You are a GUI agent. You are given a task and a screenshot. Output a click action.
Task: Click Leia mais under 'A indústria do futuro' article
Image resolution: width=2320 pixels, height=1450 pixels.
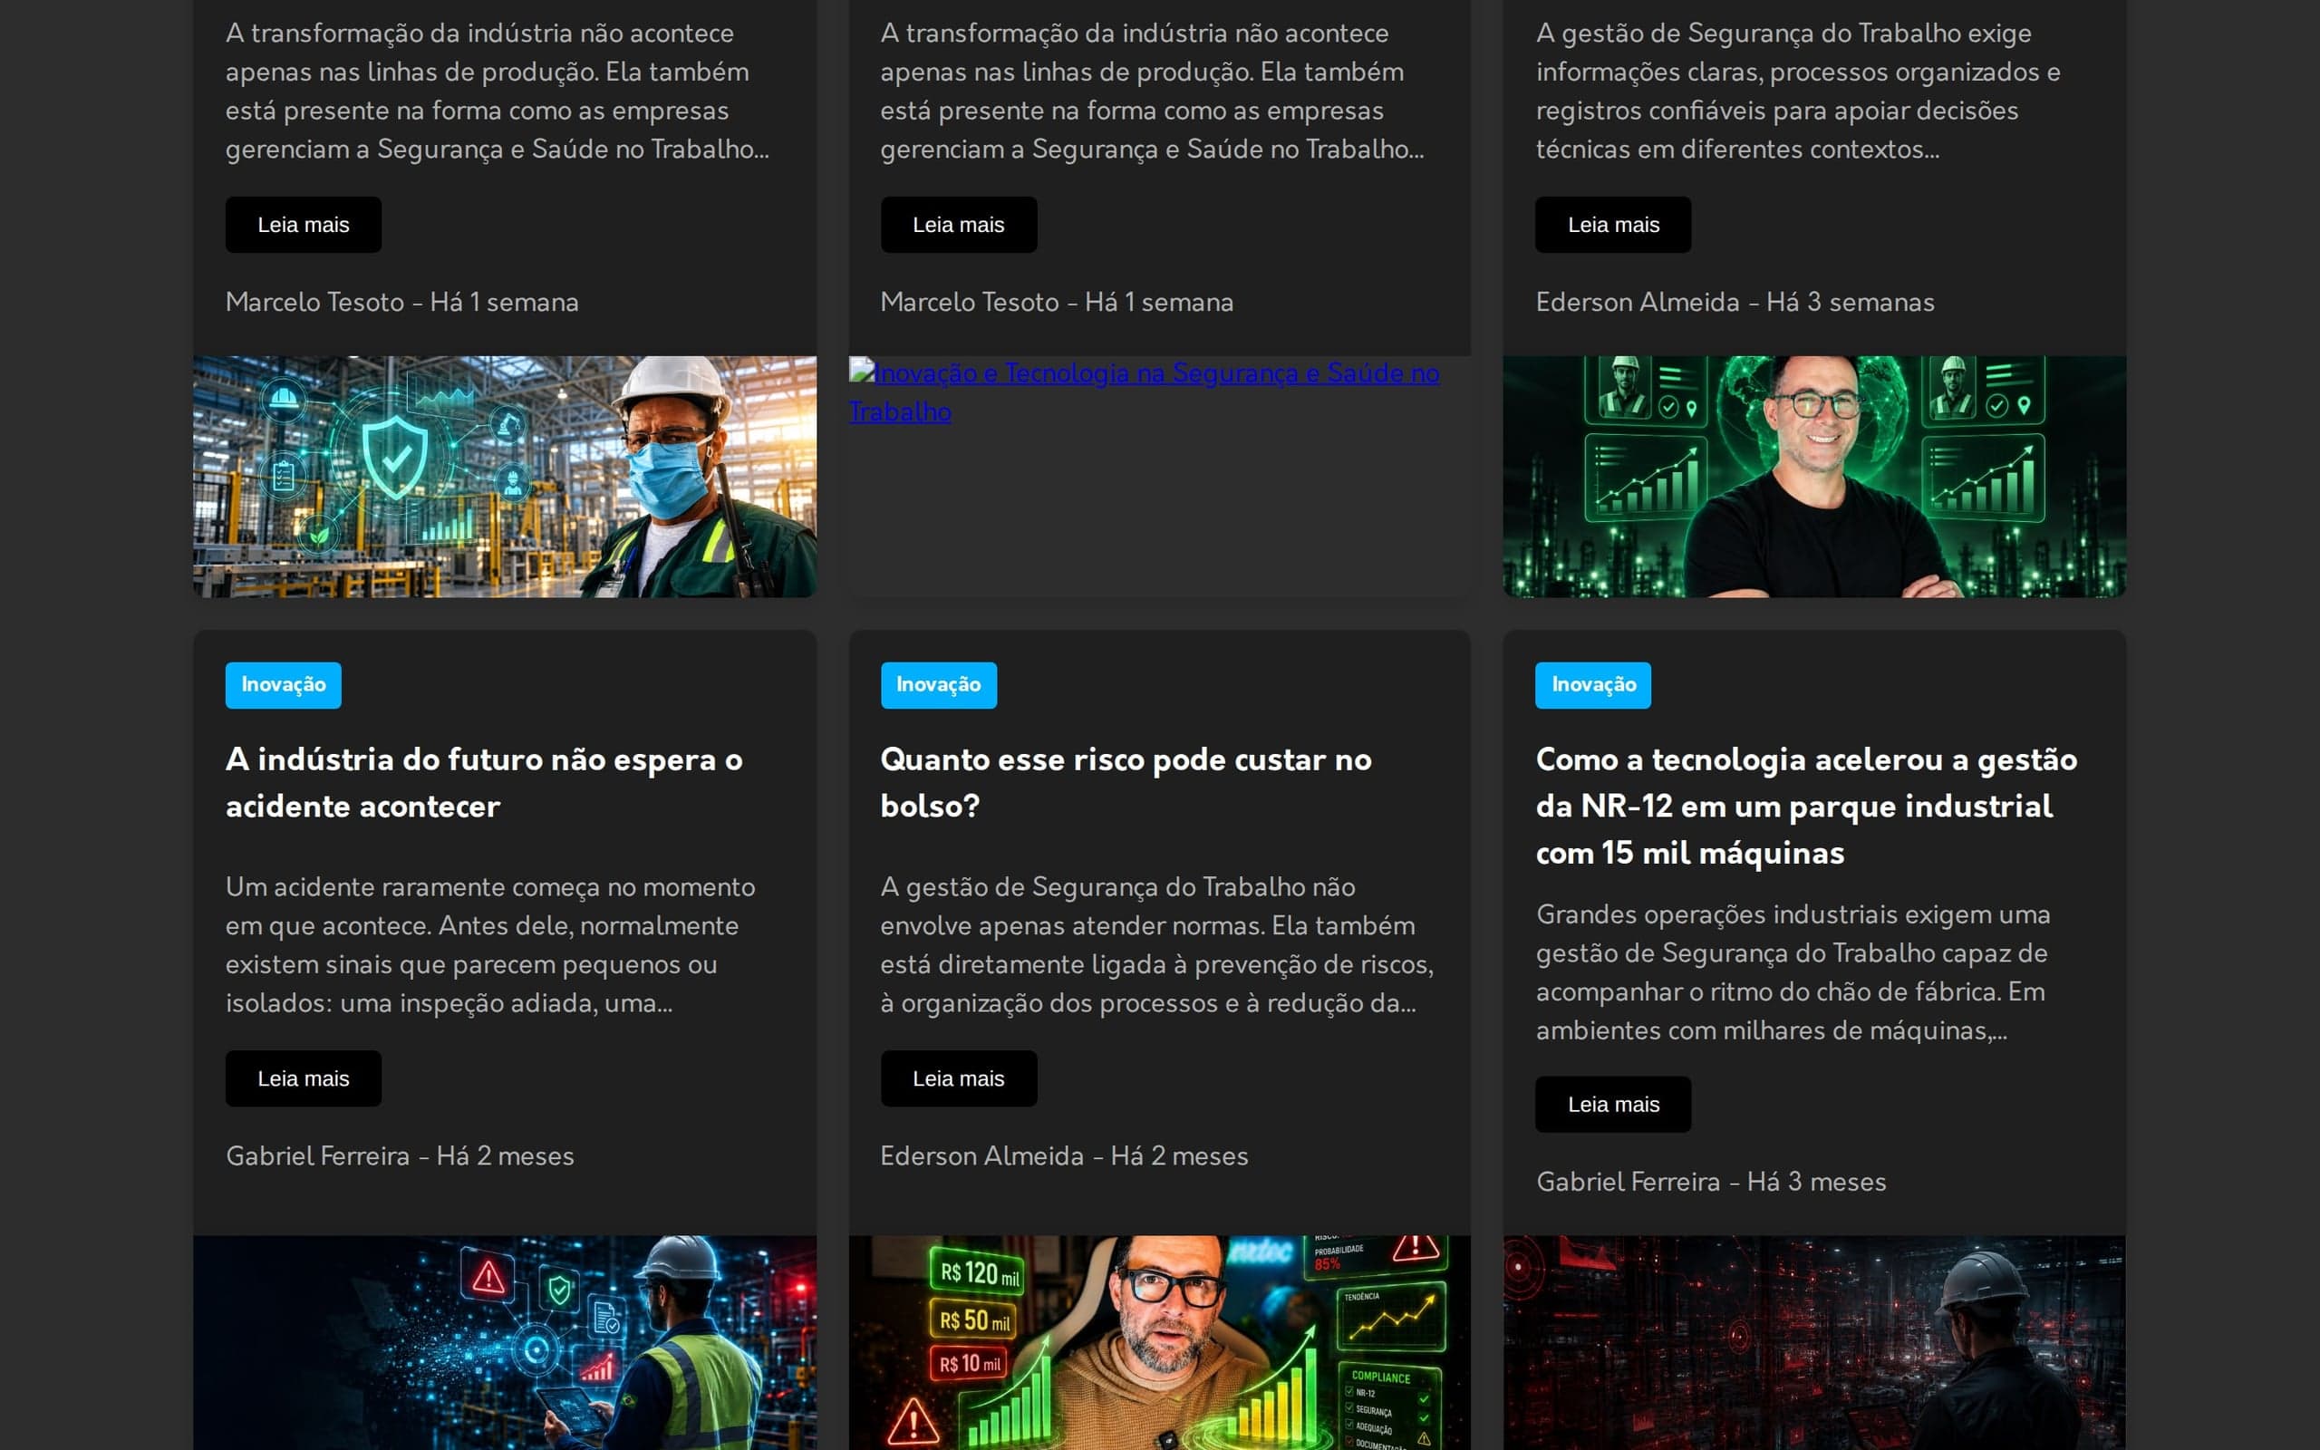[303, 1078]
